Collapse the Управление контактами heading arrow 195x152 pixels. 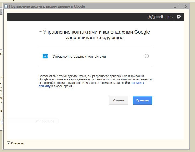pos(40,32)
